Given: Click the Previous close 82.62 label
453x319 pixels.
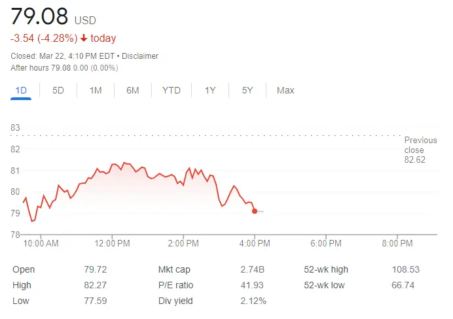Looking at the screenshot, I should pyautogui.click(x=420, y=150).
